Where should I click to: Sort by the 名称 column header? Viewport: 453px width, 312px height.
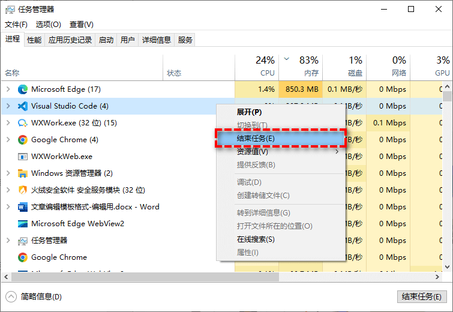tap(82, 67)
